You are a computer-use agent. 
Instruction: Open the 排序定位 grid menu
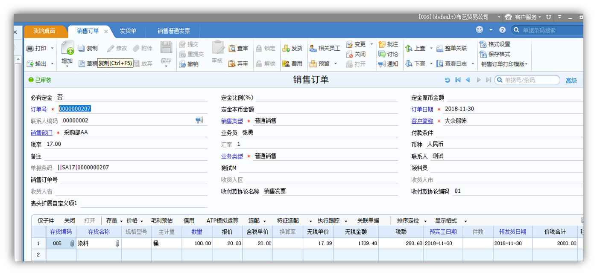tap(412, 221)
